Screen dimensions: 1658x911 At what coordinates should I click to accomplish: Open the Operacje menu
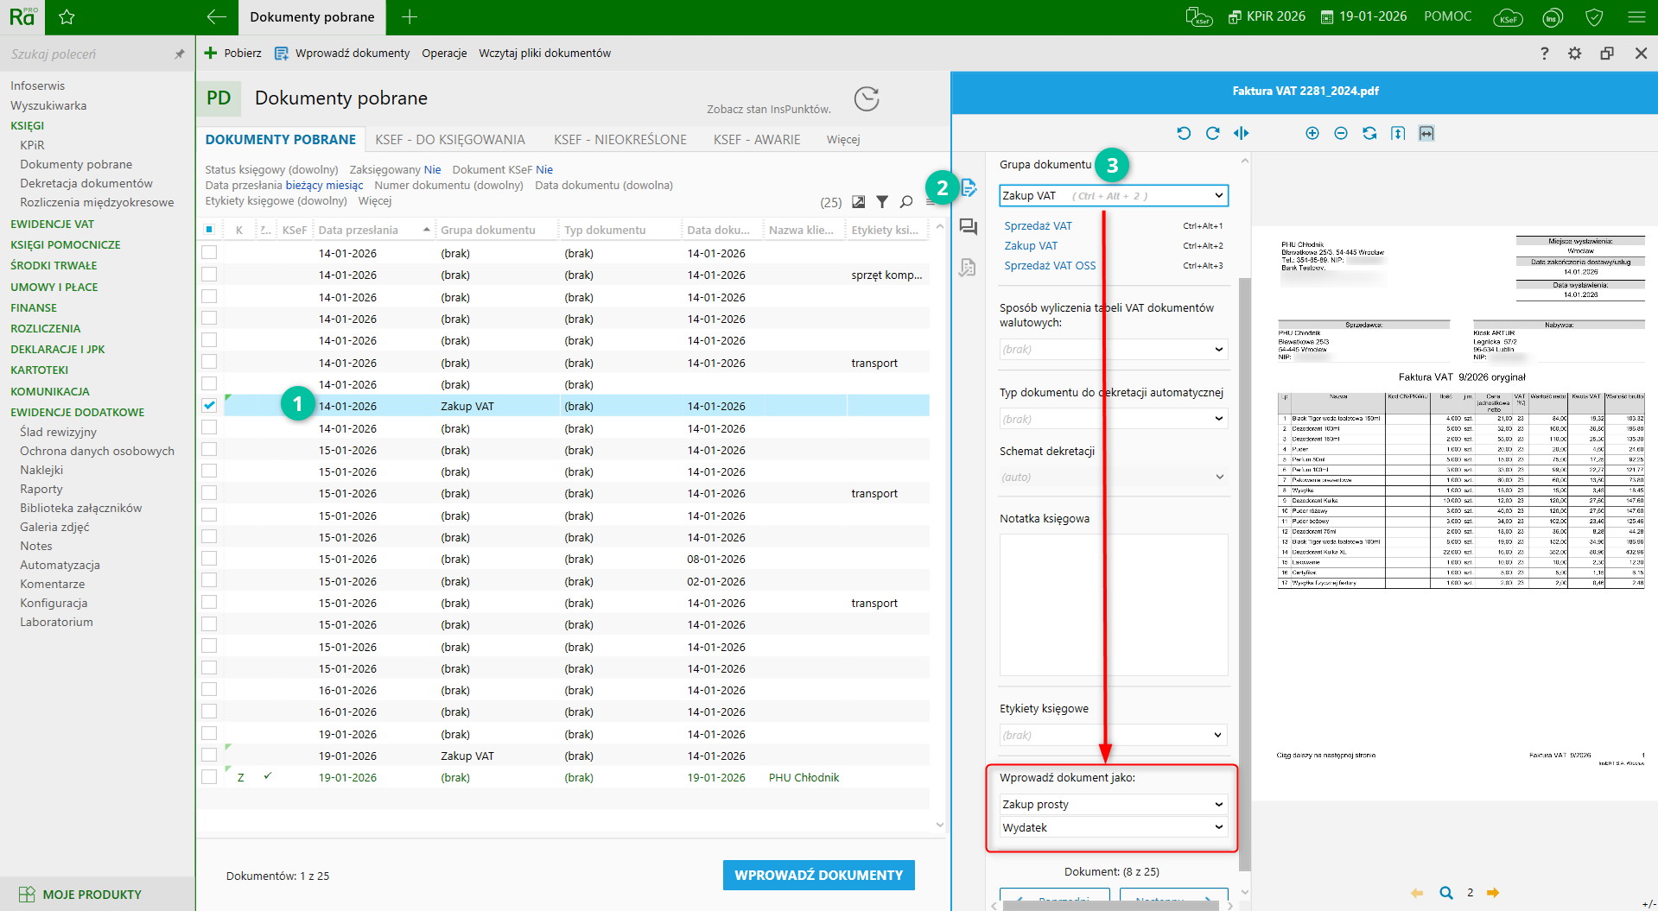[444, 54]
